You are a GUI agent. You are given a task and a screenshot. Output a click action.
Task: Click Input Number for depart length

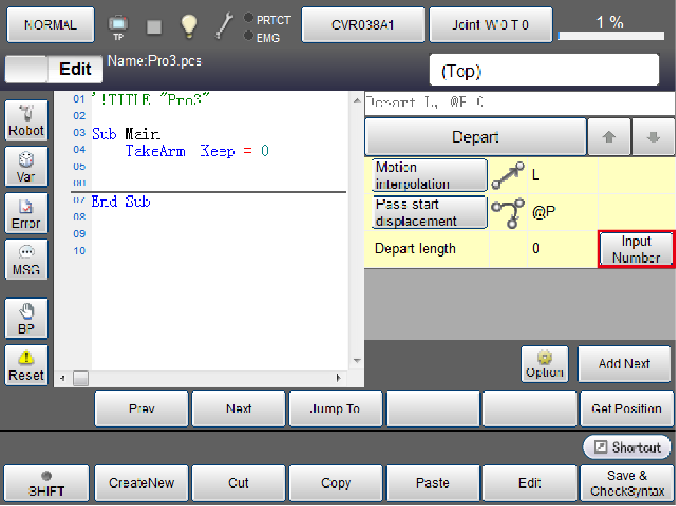coord(635,249)
